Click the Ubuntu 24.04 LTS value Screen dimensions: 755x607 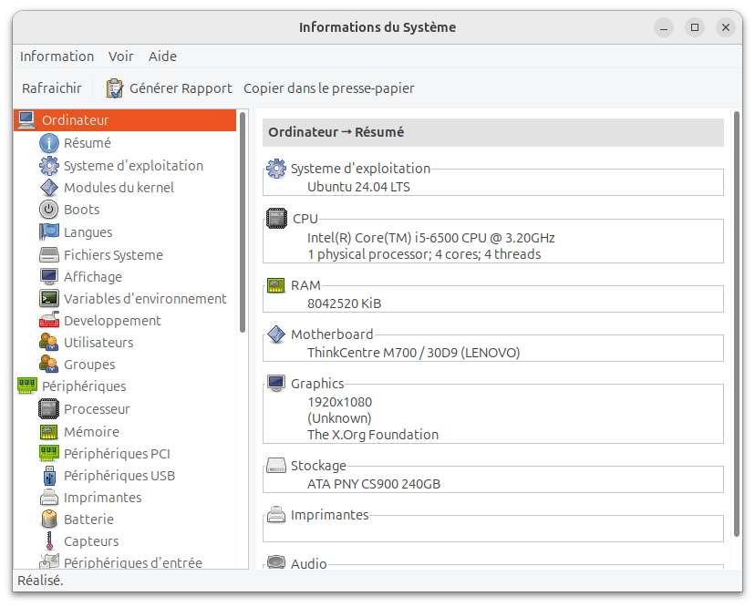[x=358, y=187]
